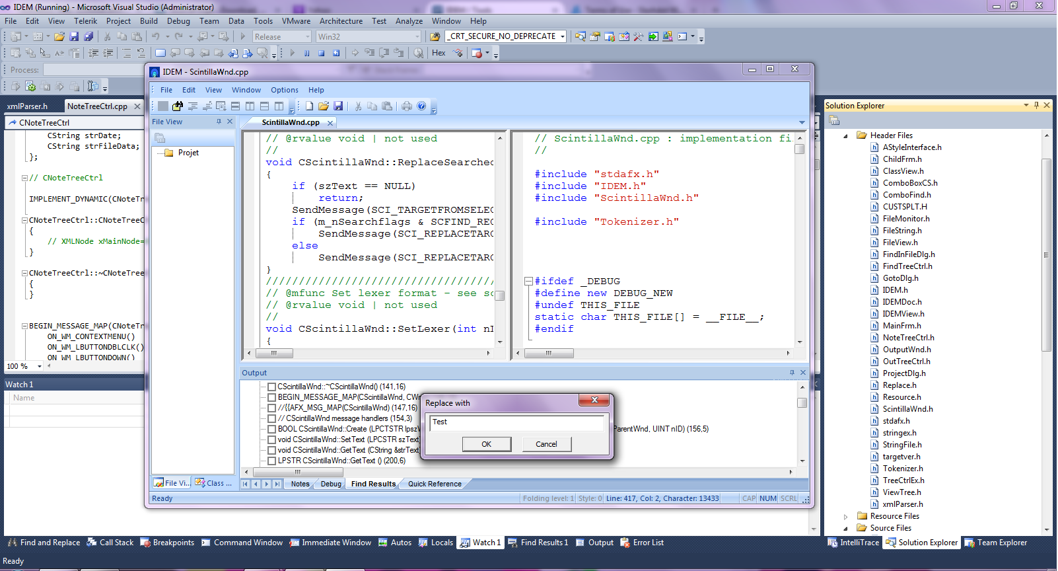The width and height of the screenshot is (1058, 571).
Task: Open the Release configuration dropdown
Action: tap(307, 37)
